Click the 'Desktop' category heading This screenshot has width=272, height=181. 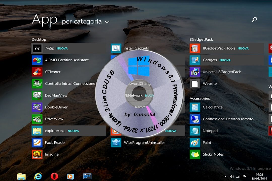[x=39, y=39]
